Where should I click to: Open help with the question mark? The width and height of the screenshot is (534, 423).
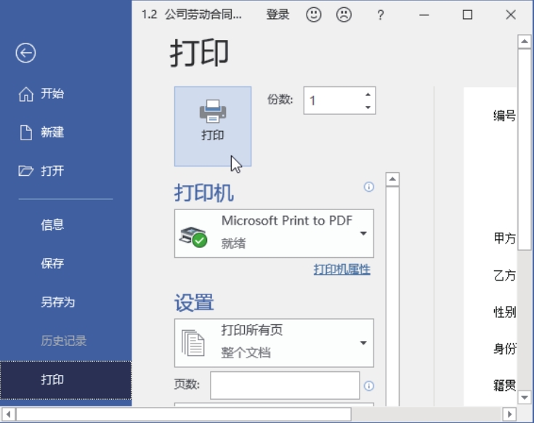[381, 15]
